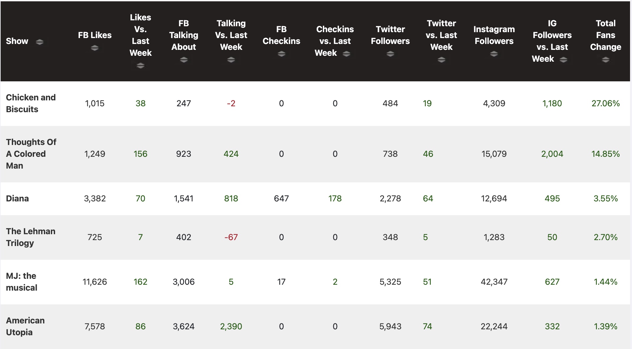Select the Diana show name
The height and width of the screenshot is (349, 632).
coord(17,198)
